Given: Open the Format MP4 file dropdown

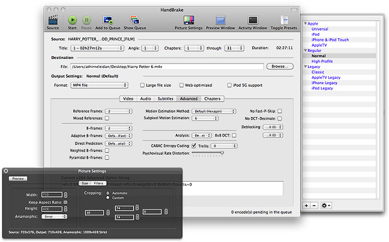Looking at the screenshot, I should (x=99, y=85).
